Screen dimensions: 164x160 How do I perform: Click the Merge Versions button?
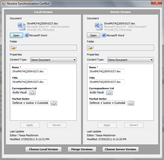coord(82,149)
